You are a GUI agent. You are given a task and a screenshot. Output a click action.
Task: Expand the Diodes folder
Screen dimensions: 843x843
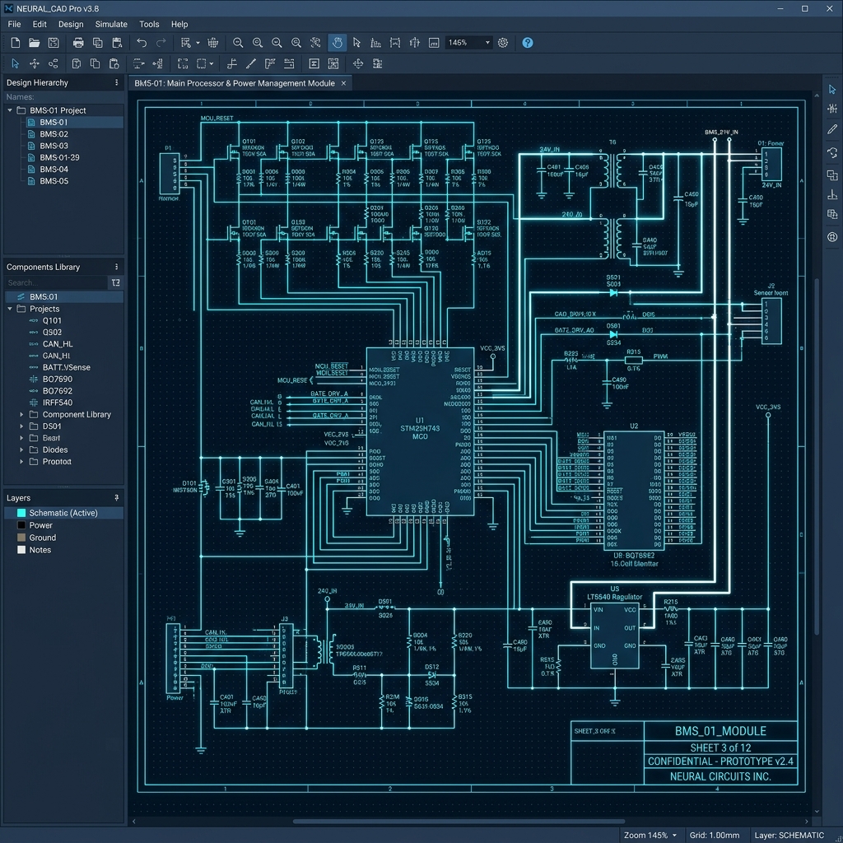[21, 449]
